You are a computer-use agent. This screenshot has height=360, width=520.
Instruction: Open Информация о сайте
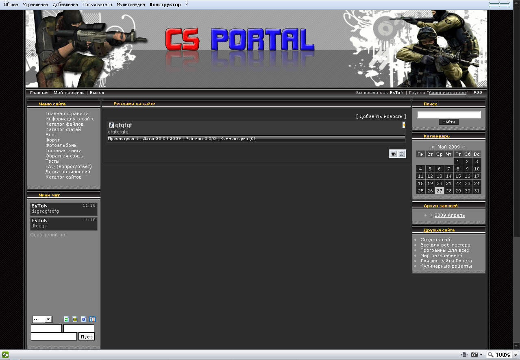tap(70, 119)
